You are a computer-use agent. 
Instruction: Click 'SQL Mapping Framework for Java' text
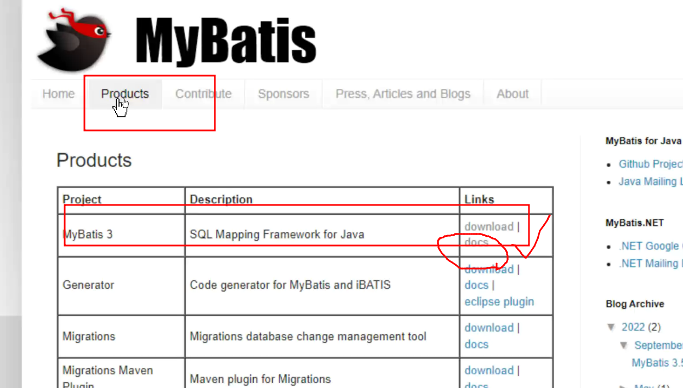tap(277, 235)
